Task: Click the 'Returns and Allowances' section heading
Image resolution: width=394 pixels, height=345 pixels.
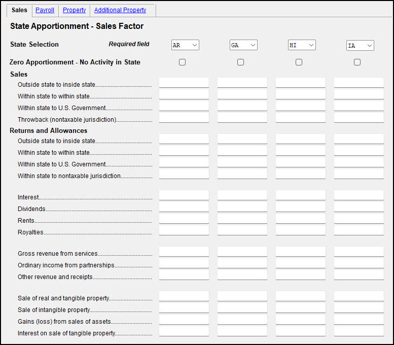Action: pos(49,130)
